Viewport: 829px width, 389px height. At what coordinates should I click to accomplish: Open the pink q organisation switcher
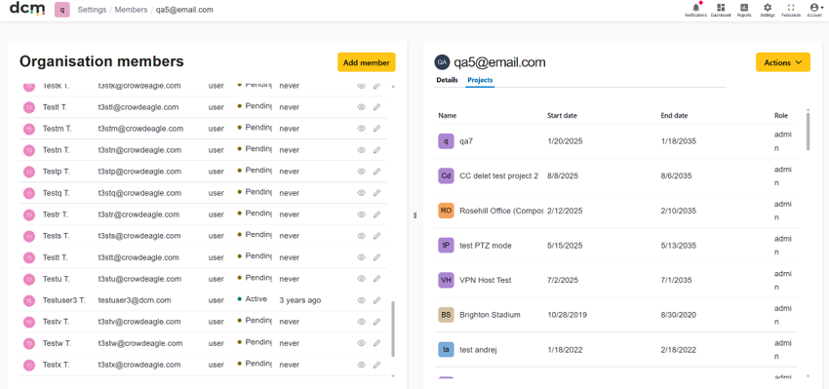(61, 10)
